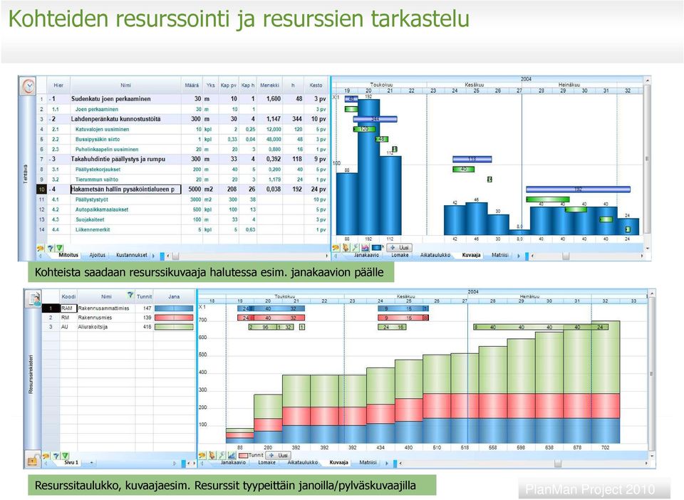684x500 pixels.
Task: Switch to the Mitoitus tab
Action: click(x=68, y=255)
